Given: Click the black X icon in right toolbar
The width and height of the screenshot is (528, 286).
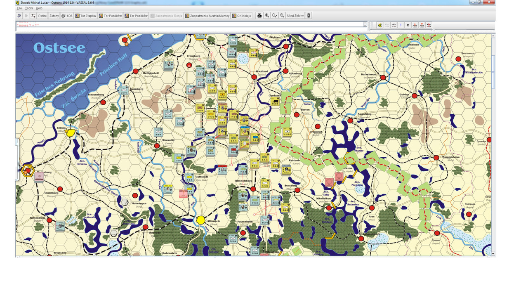Looking at the screenshot, I should coord(408,25).
